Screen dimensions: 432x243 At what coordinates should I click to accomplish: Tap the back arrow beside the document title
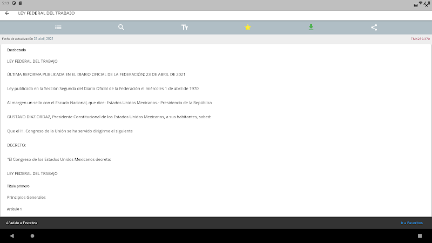[7, 13]
